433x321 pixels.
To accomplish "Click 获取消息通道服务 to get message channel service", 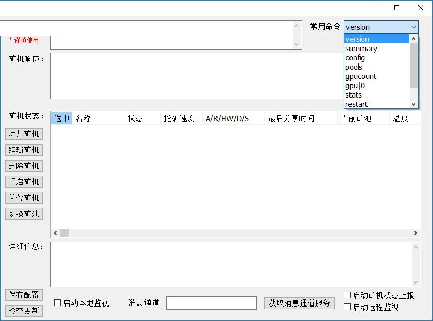I will tap(299, 303).
